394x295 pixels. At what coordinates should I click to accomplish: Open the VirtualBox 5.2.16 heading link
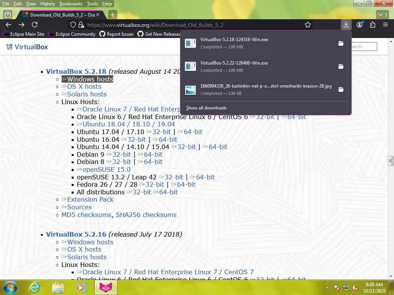click(76, 234)
